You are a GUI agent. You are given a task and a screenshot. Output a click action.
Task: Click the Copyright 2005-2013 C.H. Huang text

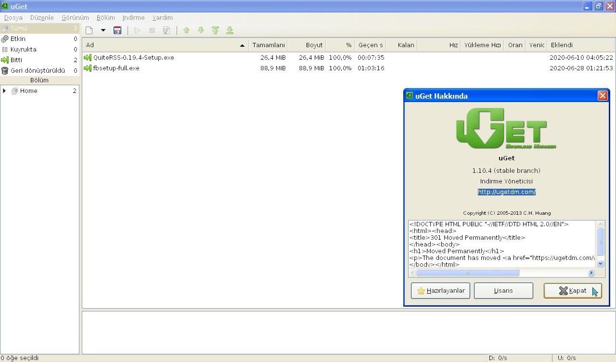(507, 213)
